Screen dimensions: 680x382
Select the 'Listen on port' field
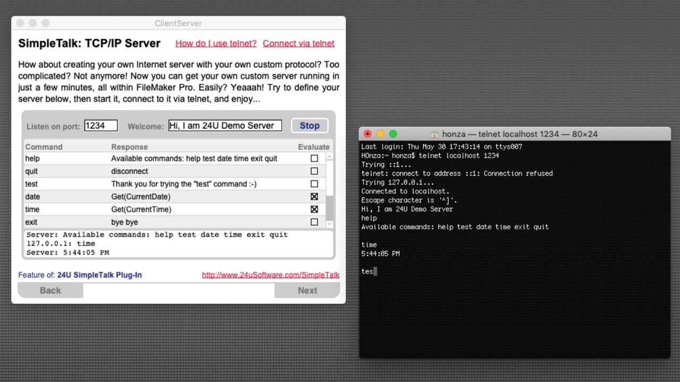point(100,126)
